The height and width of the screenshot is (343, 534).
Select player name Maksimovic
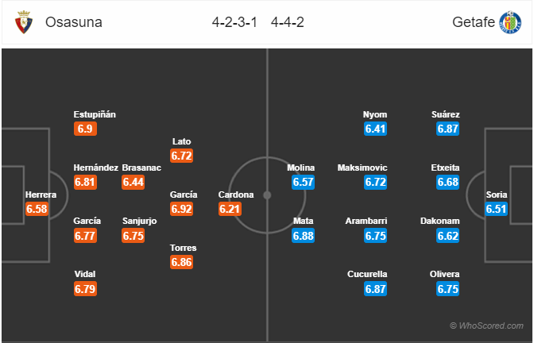(x=362, y=168)
